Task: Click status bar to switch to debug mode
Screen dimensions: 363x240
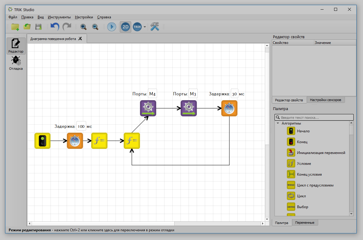Action: pyautogui.click(x=92, y=230)
